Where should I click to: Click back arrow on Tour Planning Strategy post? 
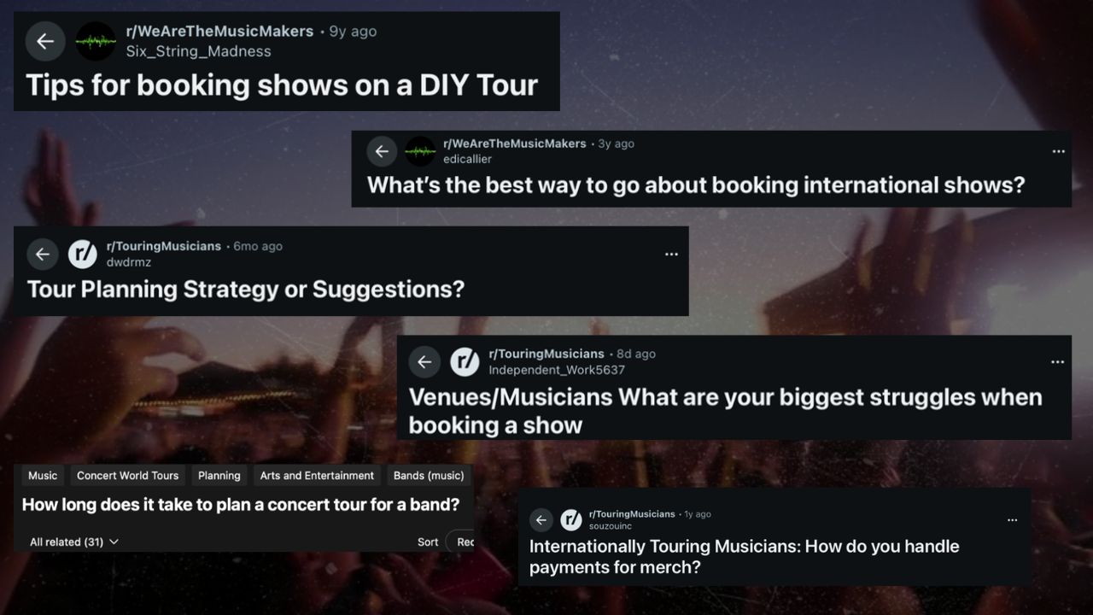pyautogui.click(x=43, y=254)
